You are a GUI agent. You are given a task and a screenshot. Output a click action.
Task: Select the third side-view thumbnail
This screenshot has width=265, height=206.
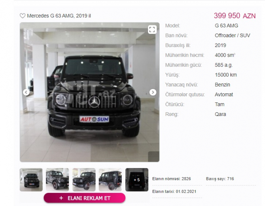pyautogui.click(x=84, y=180)
